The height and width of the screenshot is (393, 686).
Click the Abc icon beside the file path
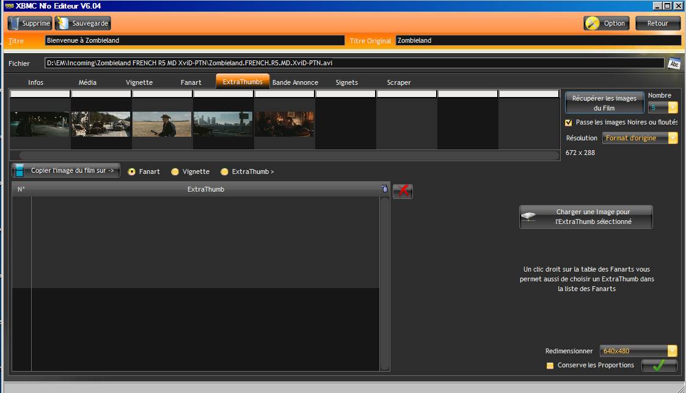tap(674, 63)
